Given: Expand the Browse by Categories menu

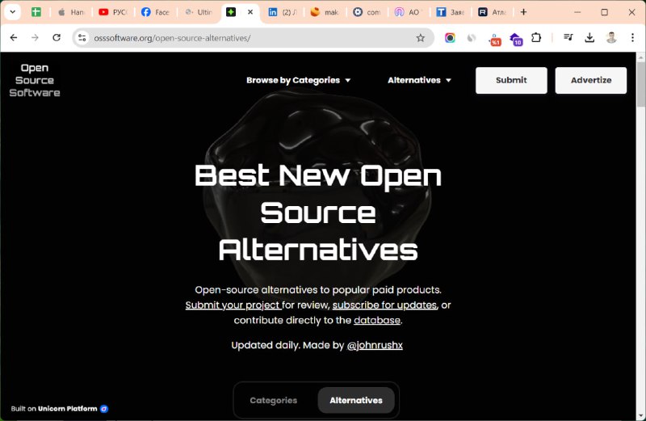Looking at the screenshot, I should (x=298, y=81).
